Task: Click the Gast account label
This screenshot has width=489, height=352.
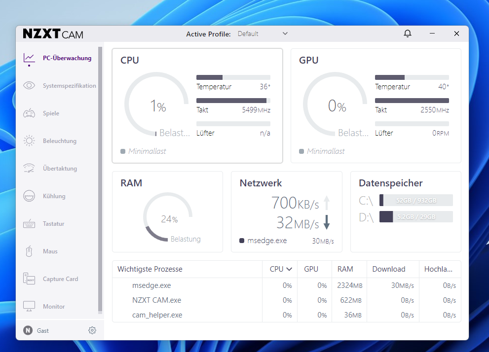Action: (x=43, y=330)
